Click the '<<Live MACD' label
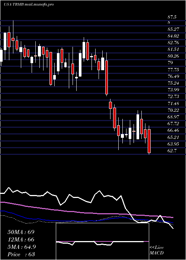This screenshot has width=186, height=260. tap(157, 250)
